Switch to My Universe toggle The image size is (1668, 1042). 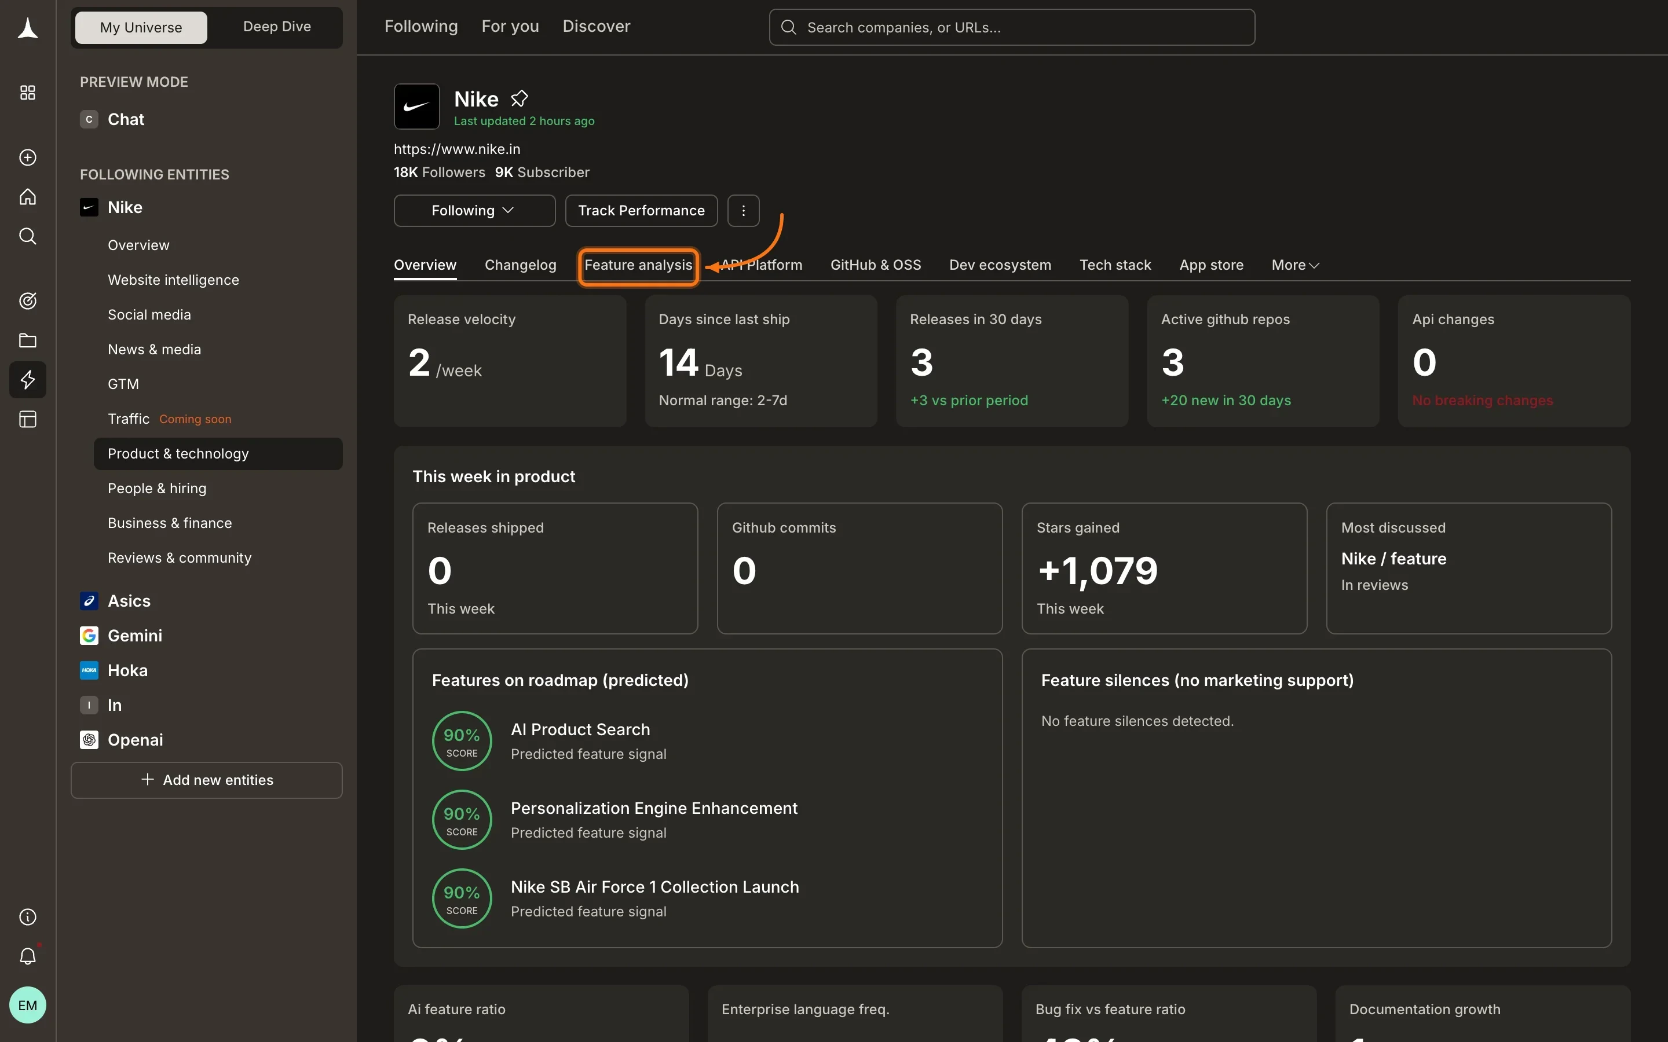point(141,28)
